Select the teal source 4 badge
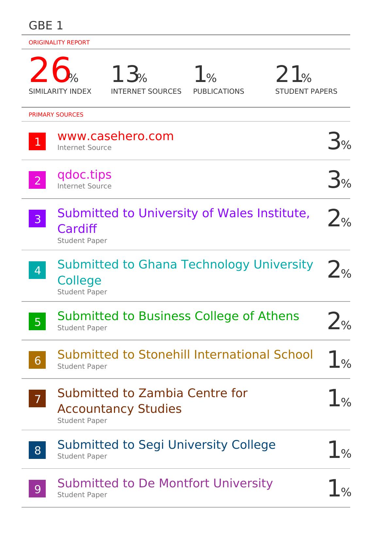 coord(37,270)
